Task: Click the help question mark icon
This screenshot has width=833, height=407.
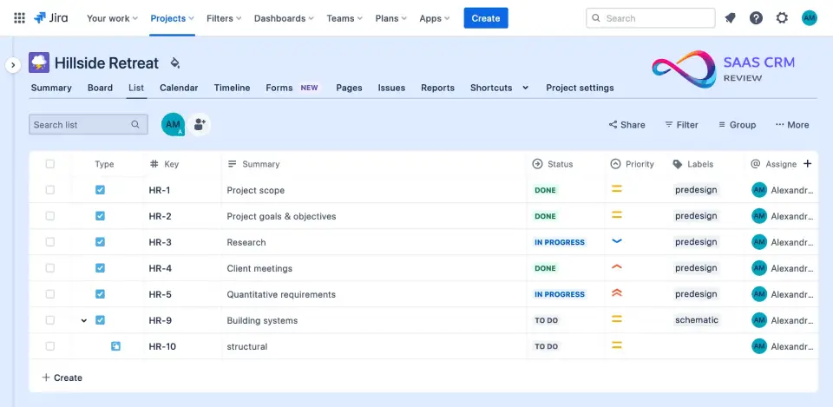Action: tap(757, 18)
